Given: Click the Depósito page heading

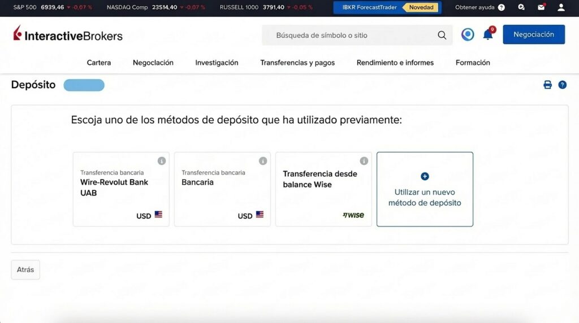Looking at the screenshot, I should click(x=33, y=85).
